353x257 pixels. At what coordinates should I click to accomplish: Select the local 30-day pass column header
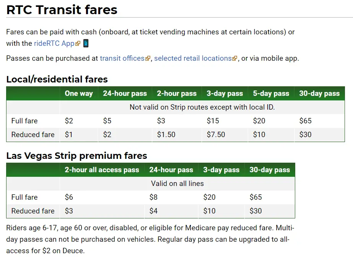(319, 94)
